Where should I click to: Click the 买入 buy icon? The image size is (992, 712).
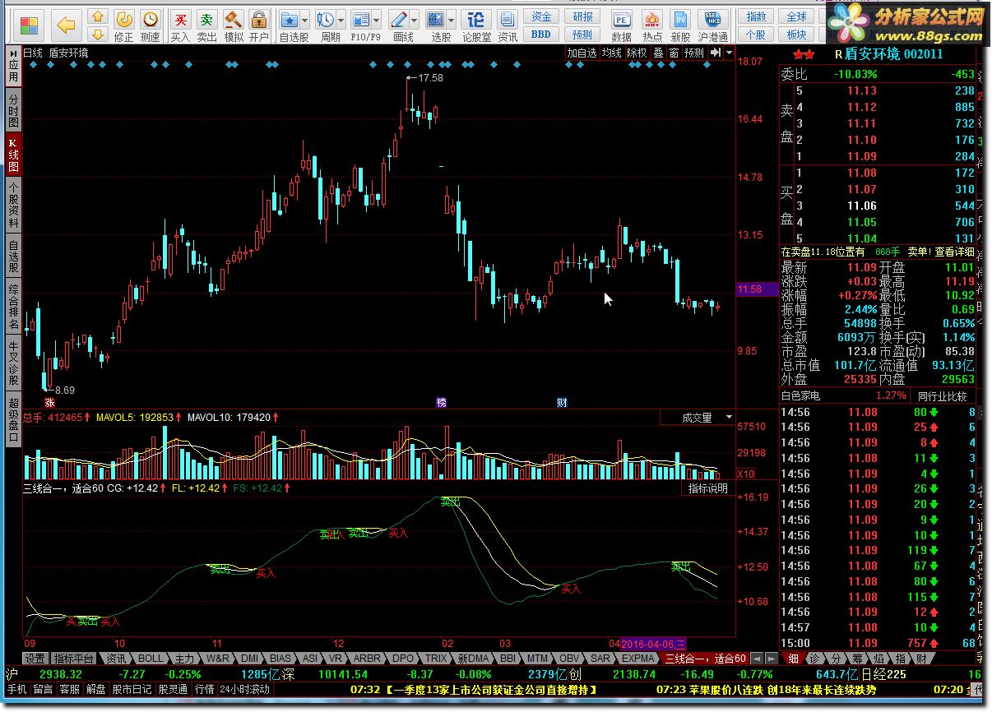[x=180, y=25]
